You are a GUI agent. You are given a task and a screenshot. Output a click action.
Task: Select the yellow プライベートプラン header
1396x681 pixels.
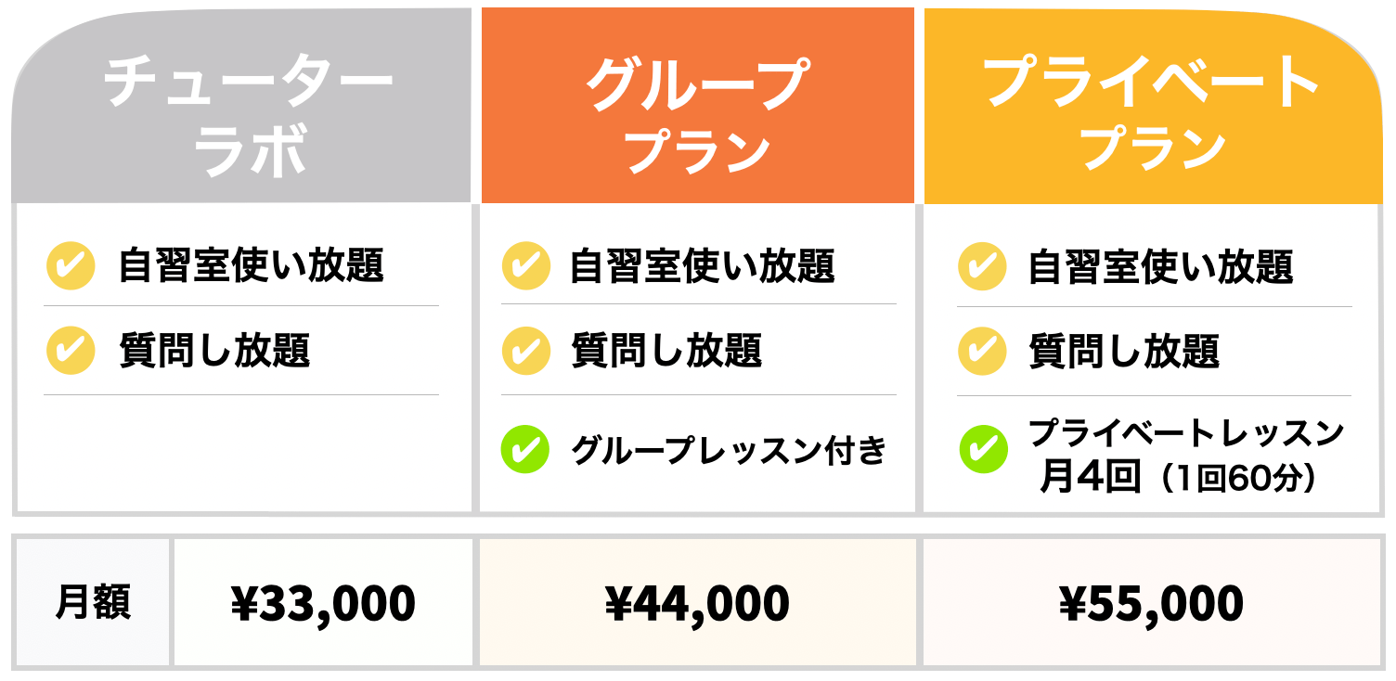1152,105
